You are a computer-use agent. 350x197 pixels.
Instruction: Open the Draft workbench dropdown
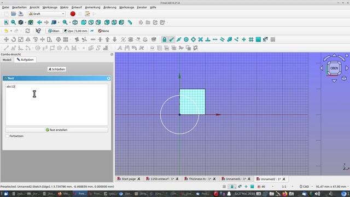tap(46, 14)
